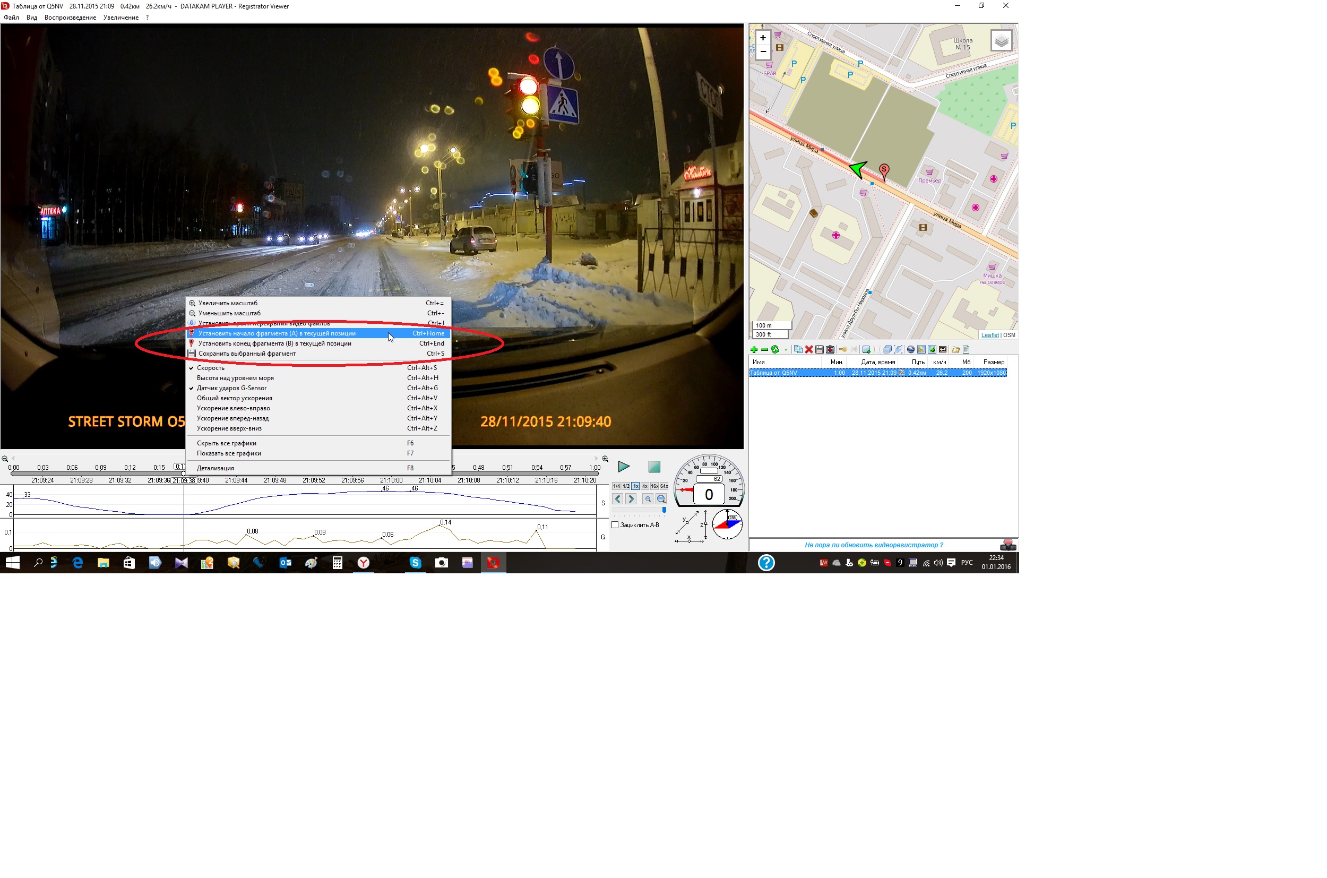Screen dimensions: 1327x878
Task: Open the 'Файл' menu
Action: coord(11,18)
